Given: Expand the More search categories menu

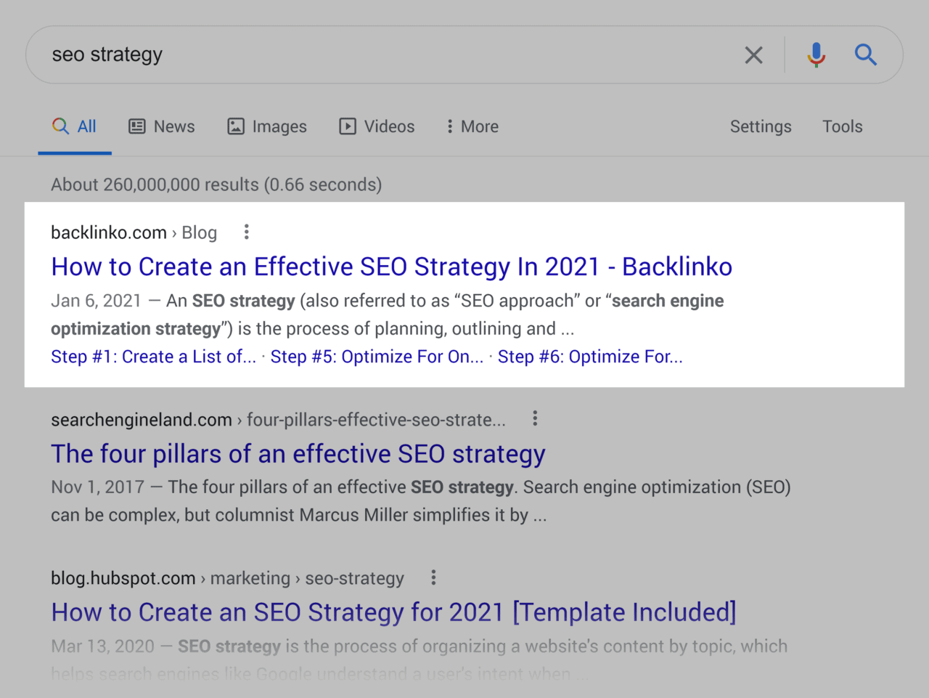Looking at the screenshot, I should tap(471, 126).
